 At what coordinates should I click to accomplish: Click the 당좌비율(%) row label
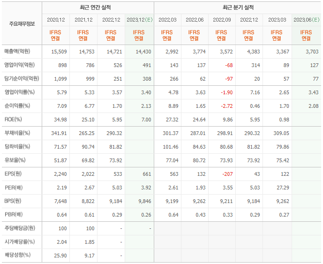coord(17,146)
